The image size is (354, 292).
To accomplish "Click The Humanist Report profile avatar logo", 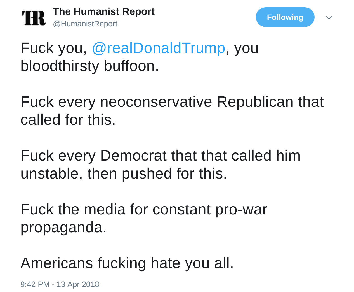I will click(x=34, y=18).
